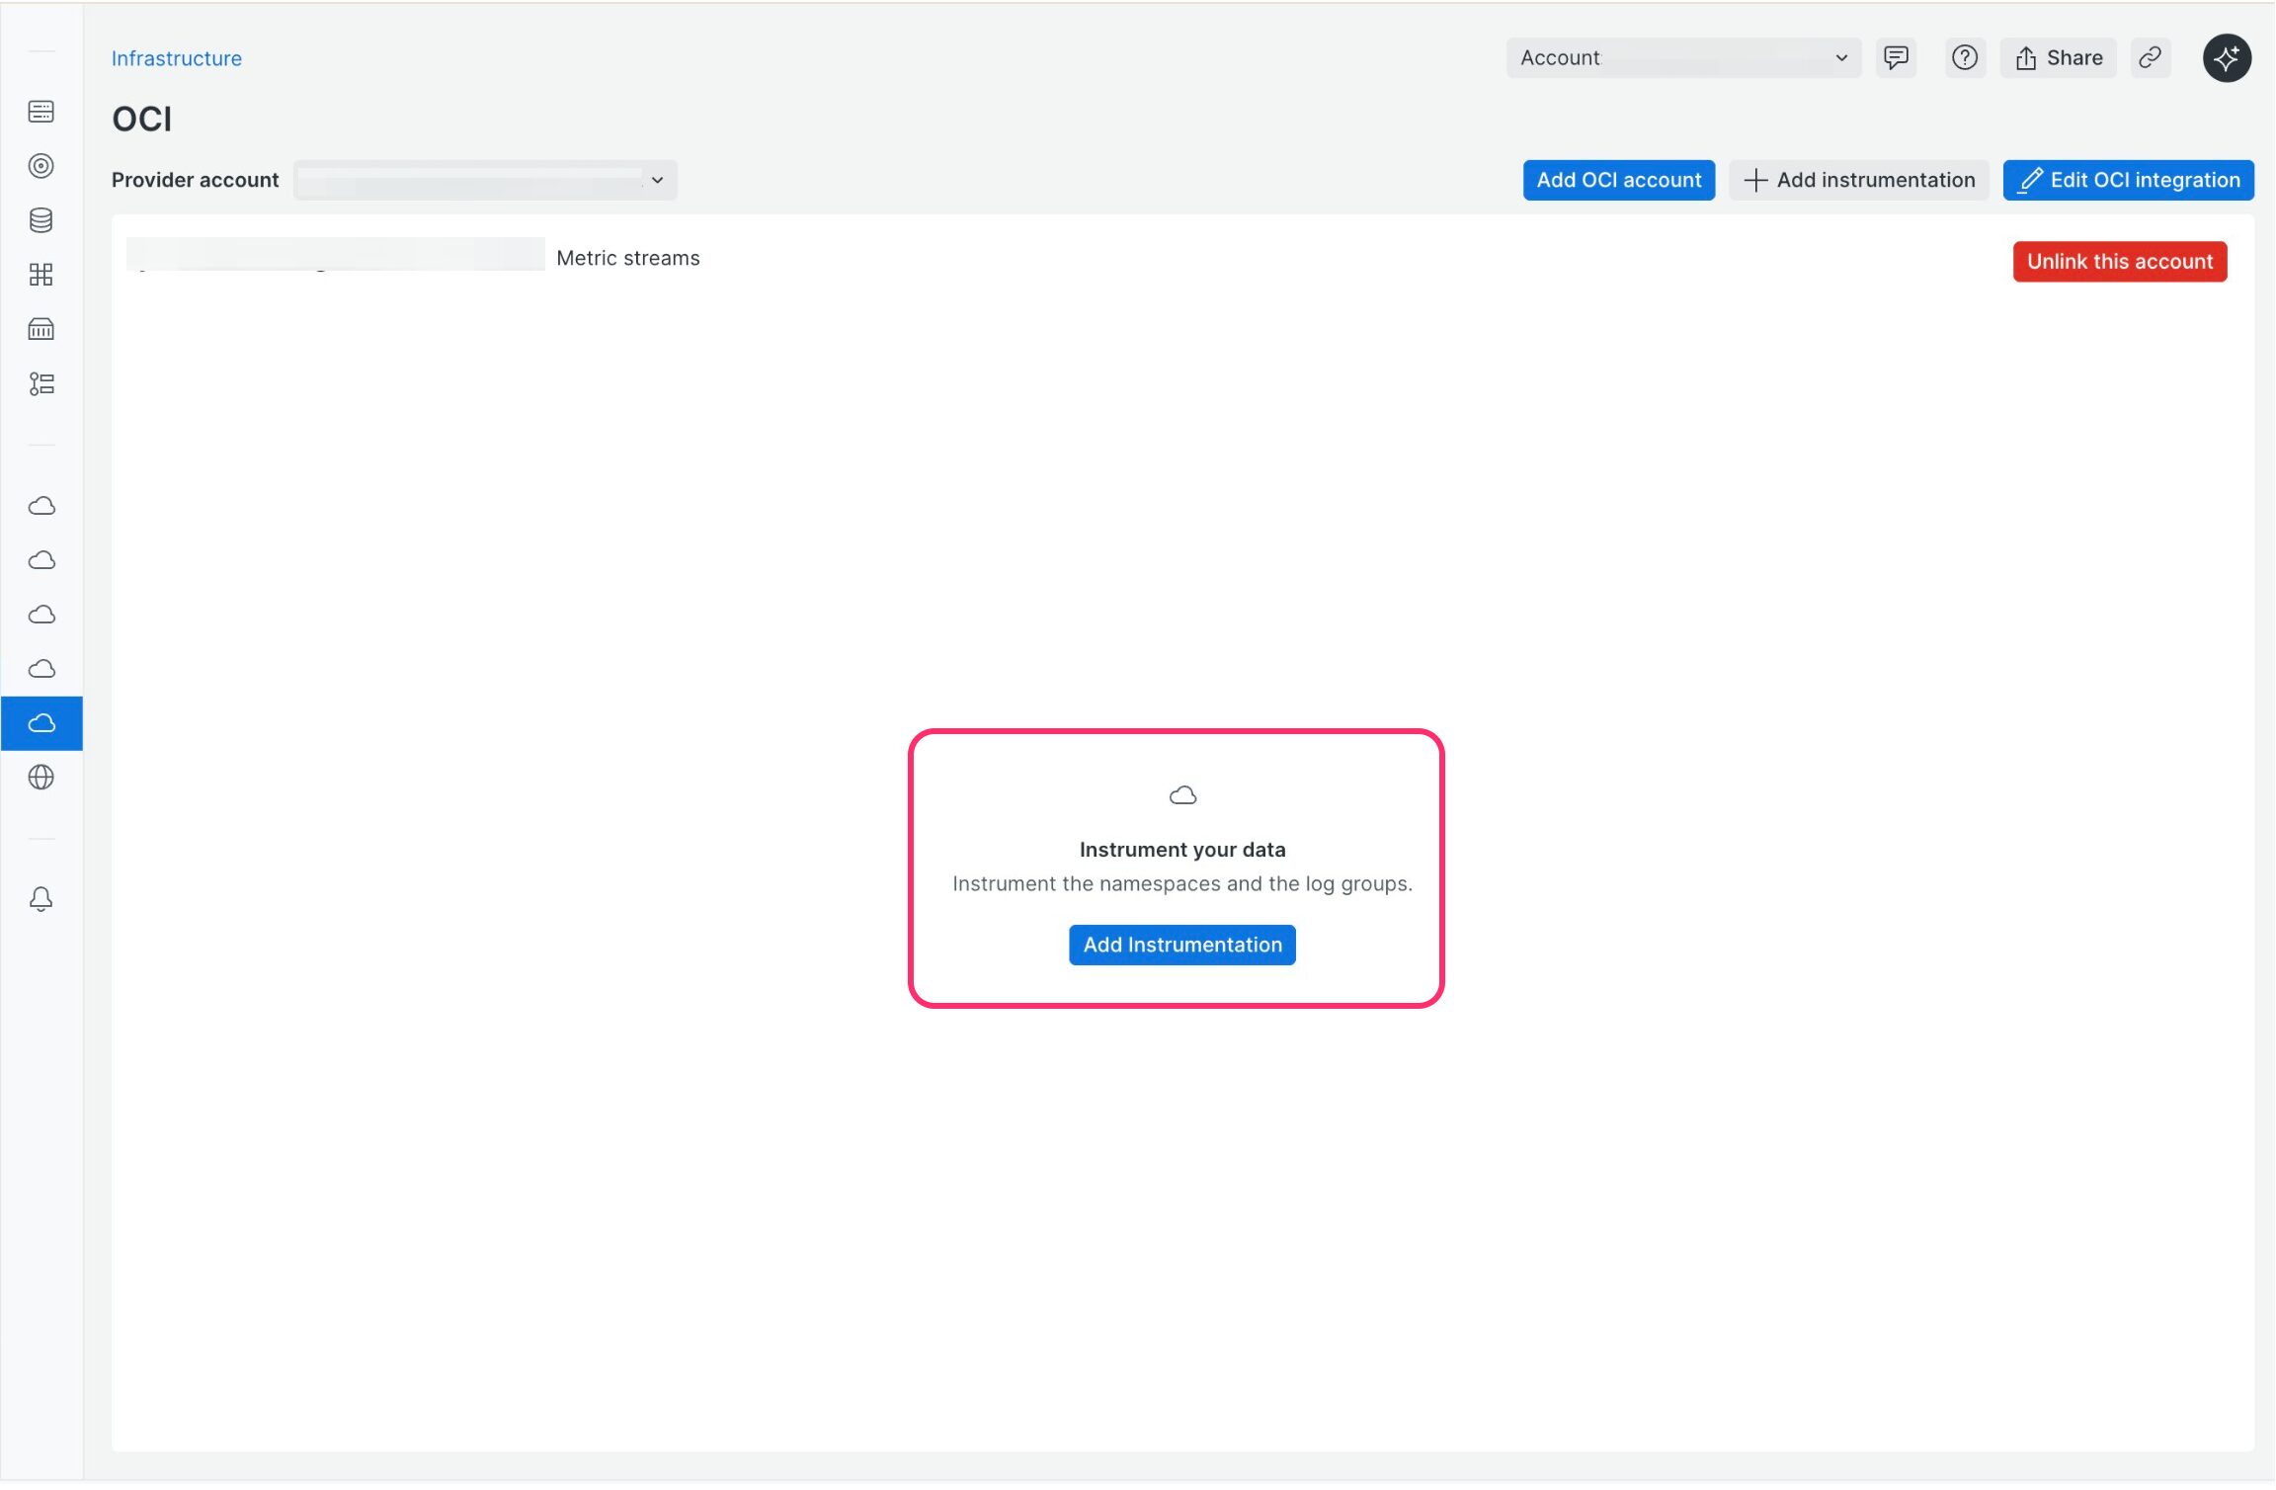
Task: Select the globe icon below the OCI icon
Action: pos(41,777)
